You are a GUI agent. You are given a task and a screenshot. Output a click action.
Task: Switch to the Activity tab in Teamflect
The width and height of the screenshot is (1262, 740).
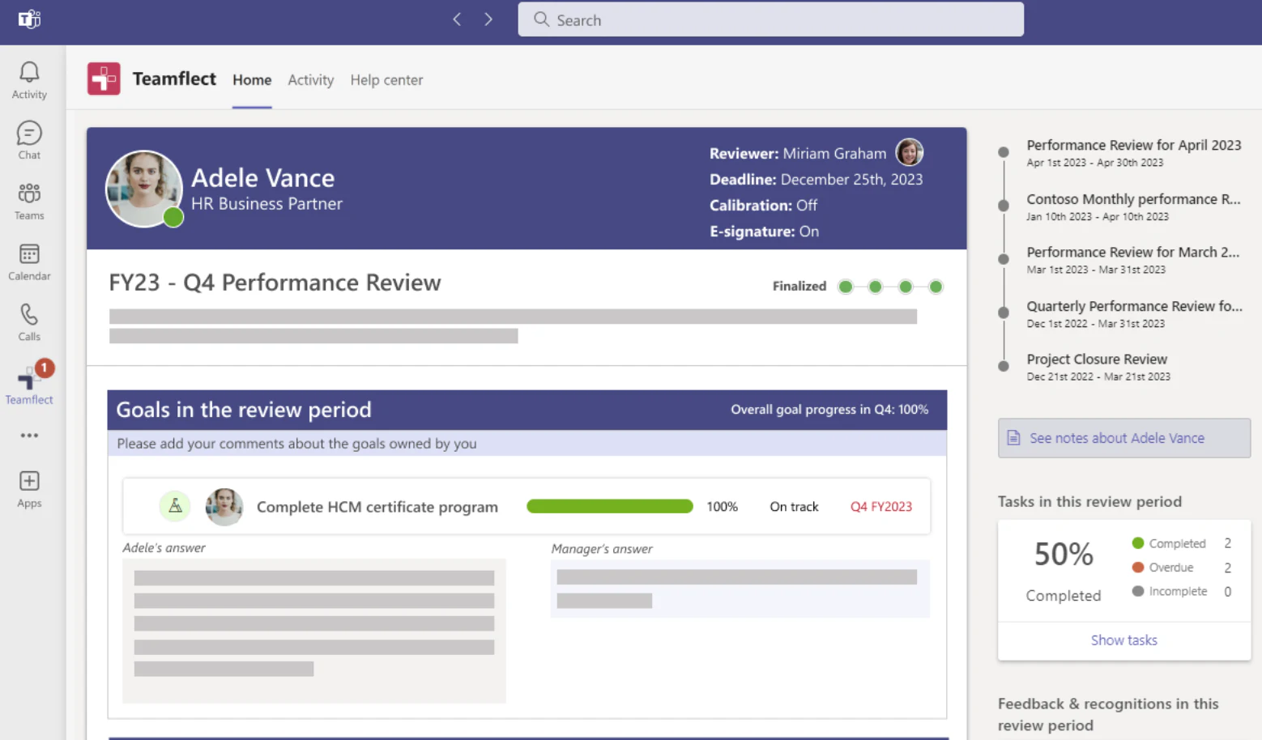coord(311,80)
